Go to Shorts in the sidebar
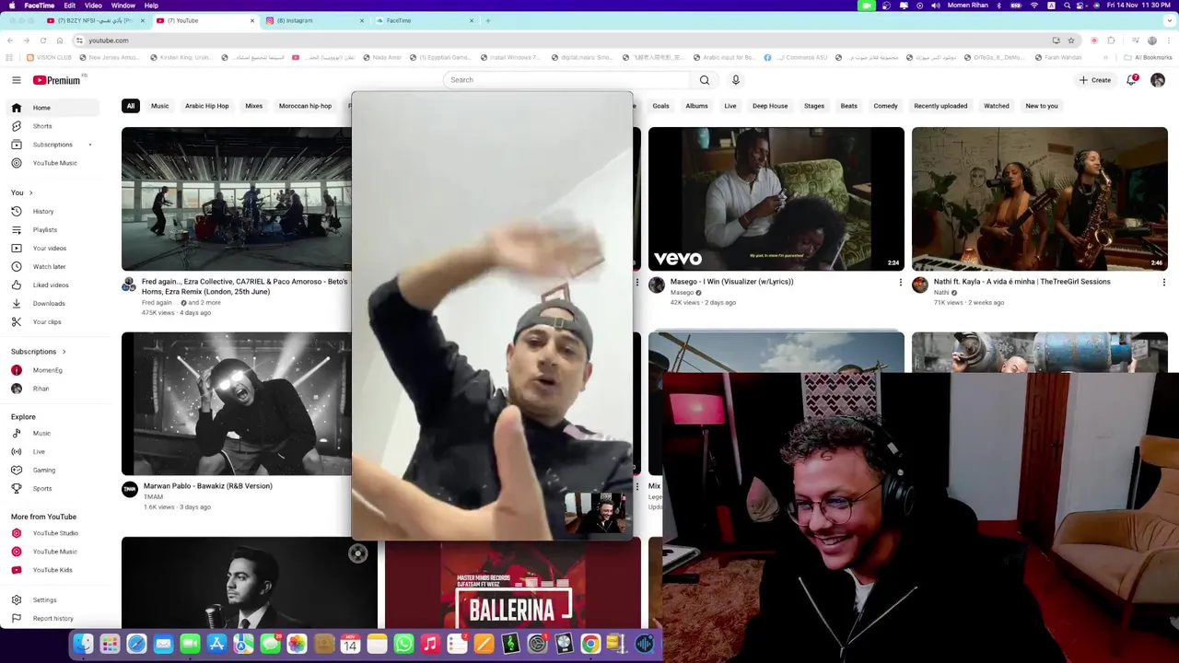Image resolution: width=1179 pixels, height=663 pixels. tap(52, 126)
